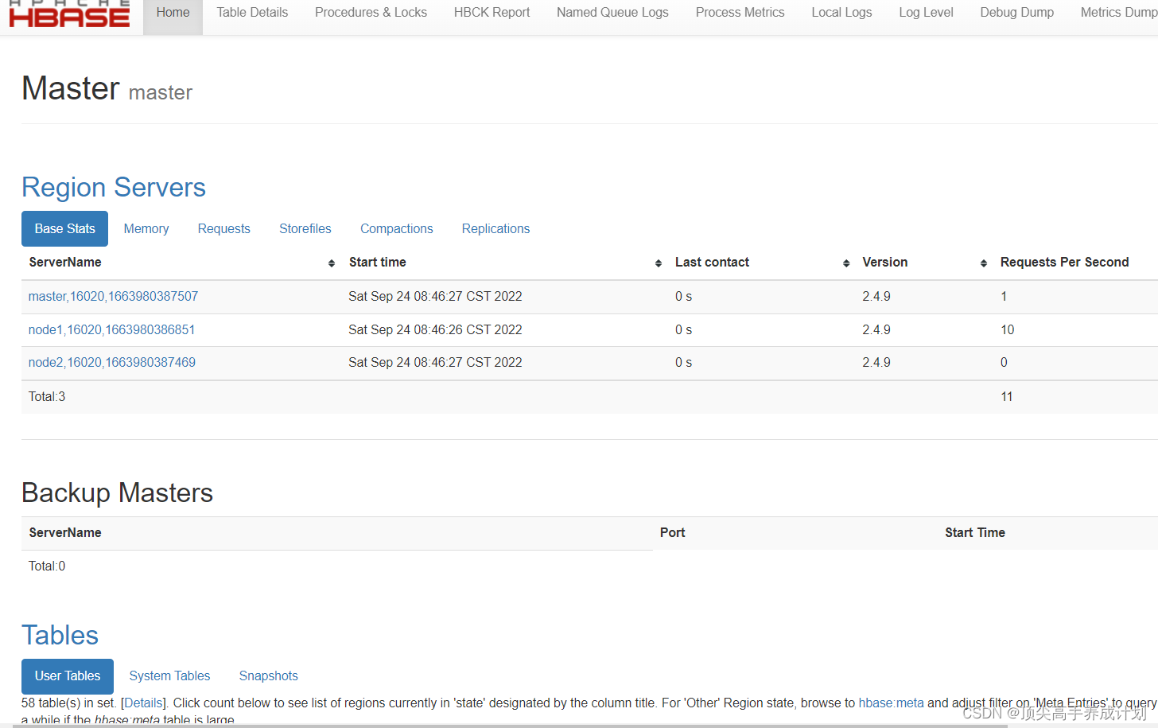Select the master row start time cell
The width and height of the screenshot is (1158, 728).
(435, 296)
